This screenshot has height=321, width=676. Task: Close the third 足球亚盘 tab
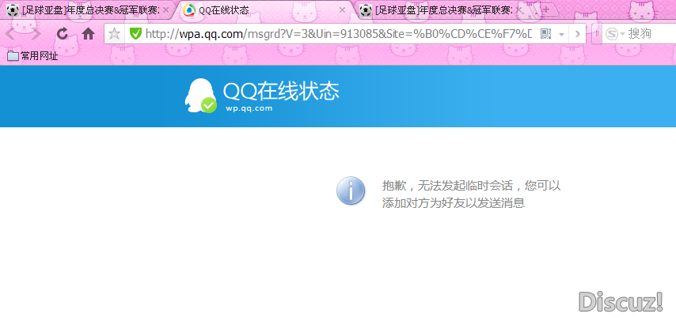tap(519, 10)
